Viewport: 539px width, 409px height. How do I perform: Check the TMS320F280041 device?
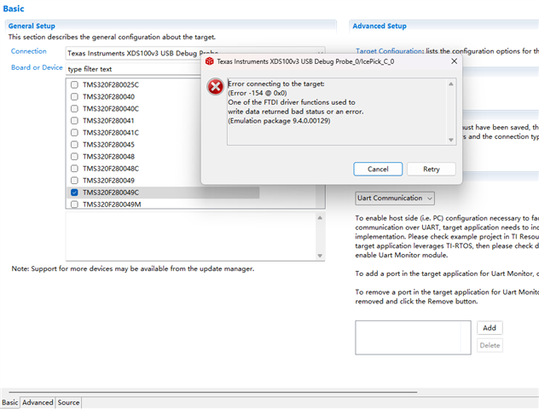[74, 120]
